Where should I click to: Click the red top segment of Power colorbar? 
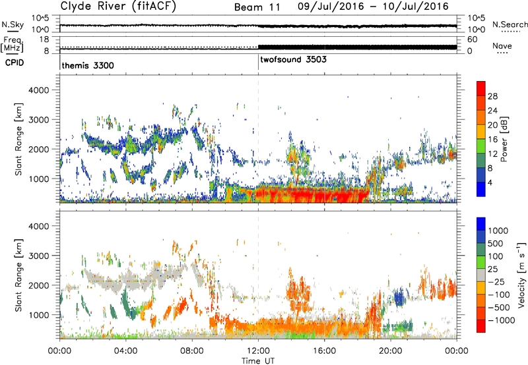[x=481, y=88]
